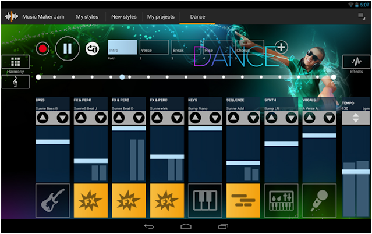Click the SEQUENCE channel volume slider handle
The image size is (372, 234).
(243, 163)
